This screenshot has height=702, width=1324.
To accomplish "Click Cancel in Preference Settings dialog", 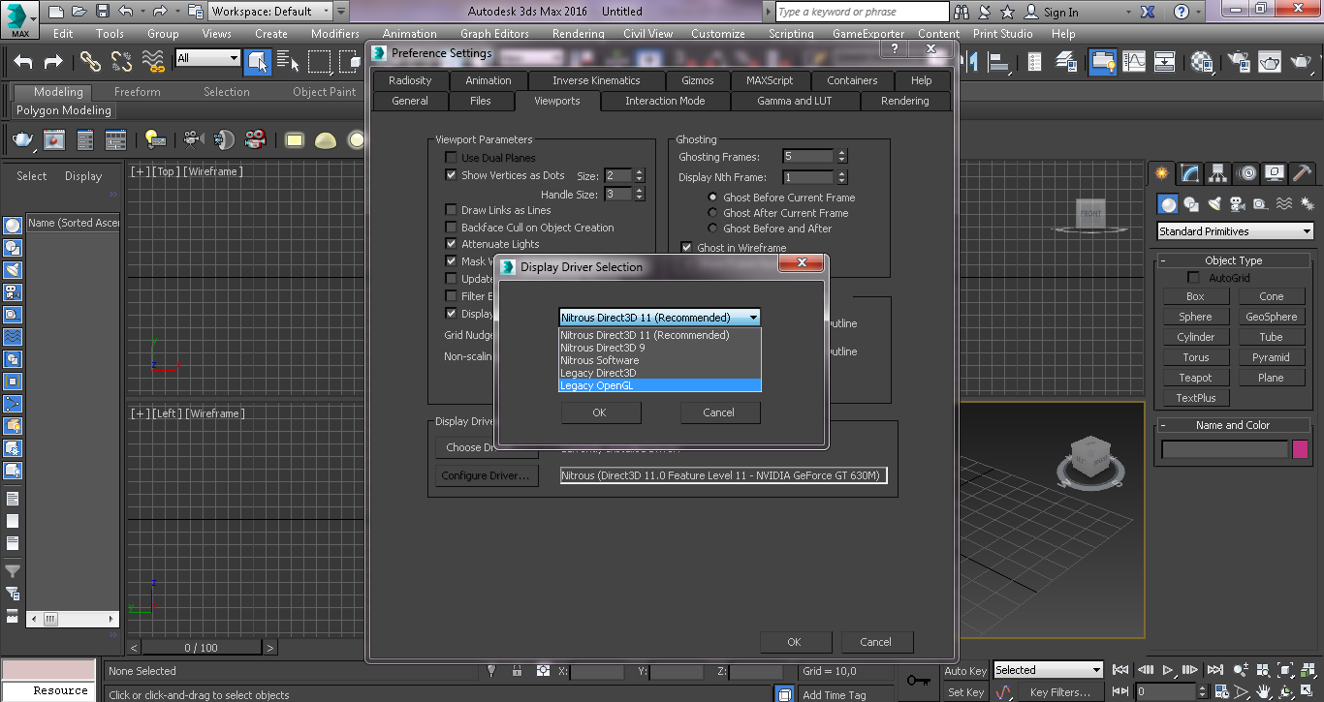I will coord(875,642).
